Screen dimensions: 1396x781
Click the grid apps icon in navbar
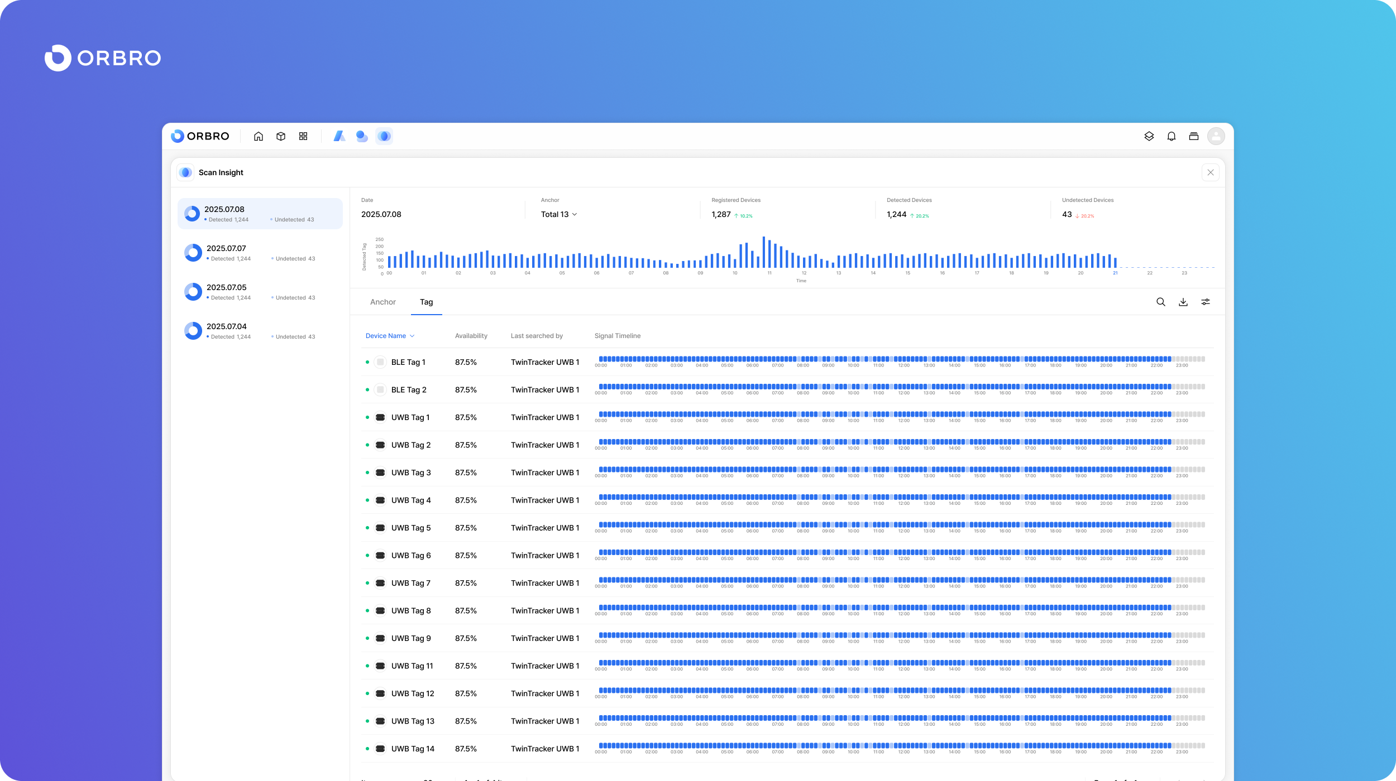(303, 136)
